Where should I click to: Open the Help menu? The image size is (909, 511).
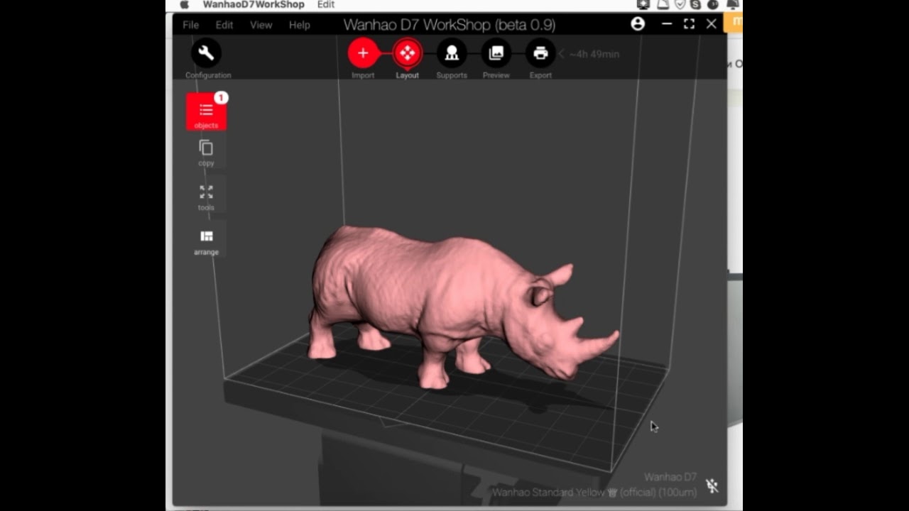tap(299, 25)
